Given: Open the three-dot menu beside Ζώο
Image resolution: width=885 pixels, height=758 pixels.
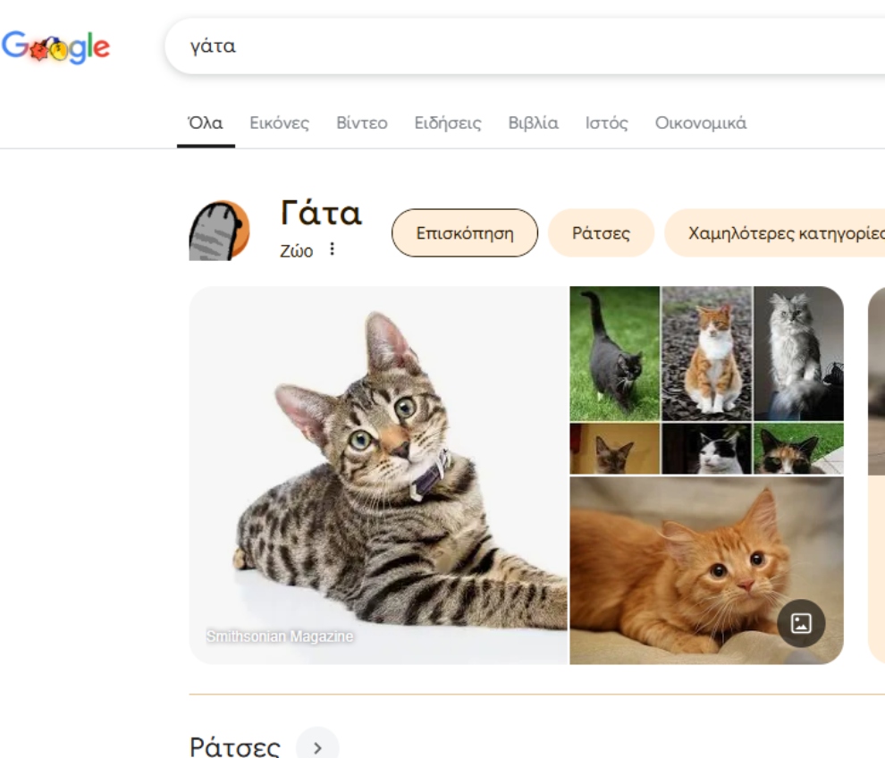Looking at the screenshot, I should coord(333,249).
